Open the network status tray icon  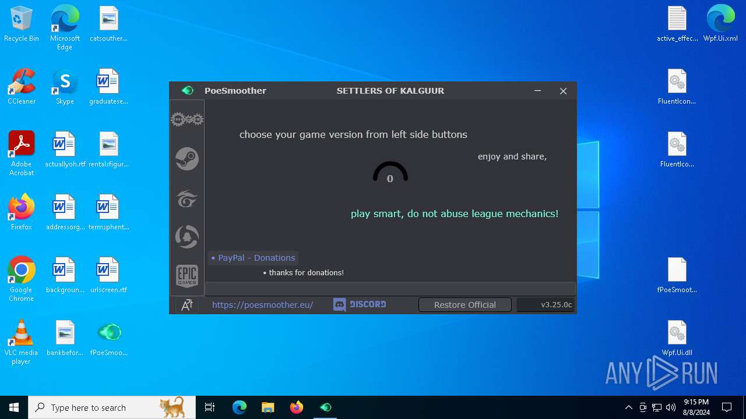(657, 407)
